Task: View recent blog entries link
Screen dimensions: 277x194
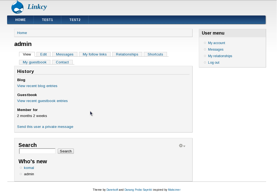Action: point(37,86)
